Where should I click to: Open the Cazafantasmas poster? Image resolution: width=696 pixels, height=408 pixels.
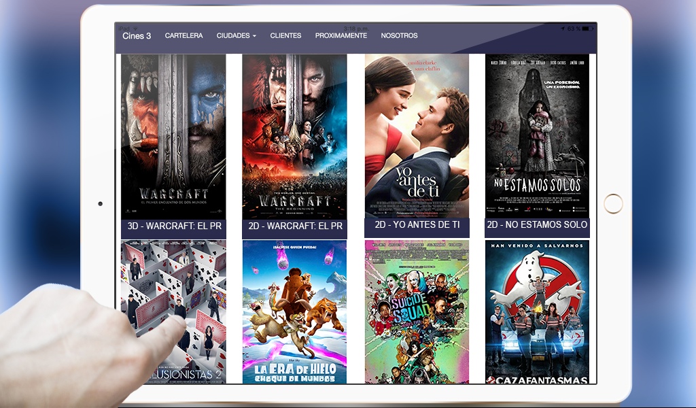(x=537, y=311)
